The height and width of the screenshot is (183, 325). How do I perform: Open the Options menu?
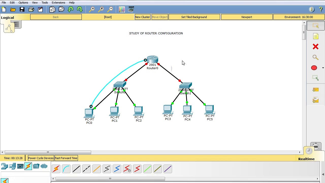(23, 3)
